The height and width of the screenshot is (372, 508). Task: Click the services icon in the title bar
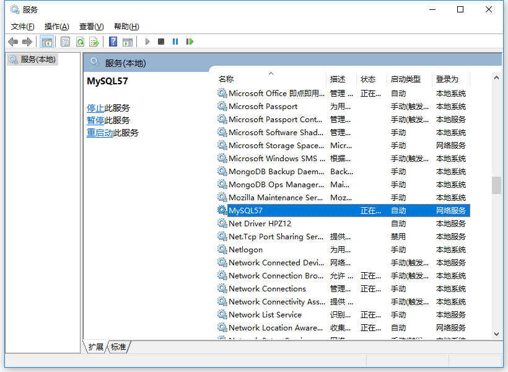point(15,9)
